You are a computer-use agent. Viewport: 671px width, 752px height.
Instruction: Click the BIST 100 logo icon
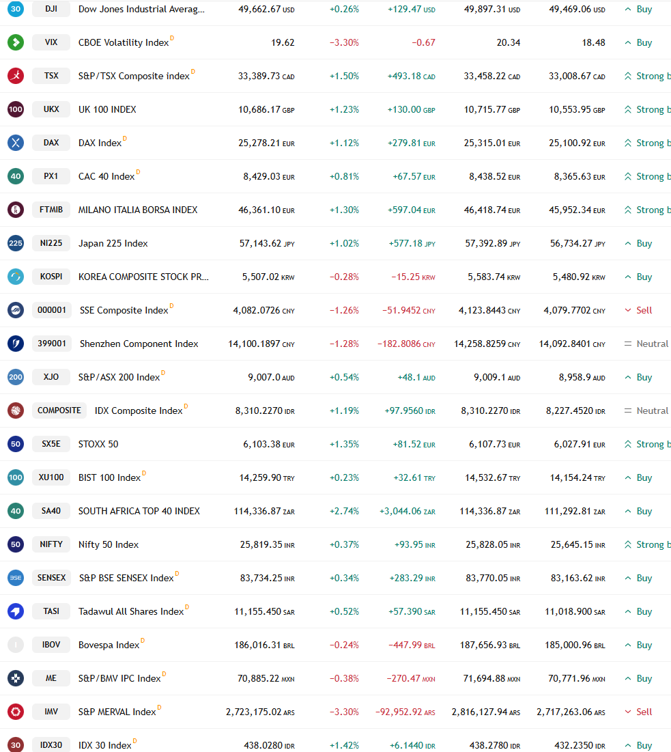click(x=15, y=477)
